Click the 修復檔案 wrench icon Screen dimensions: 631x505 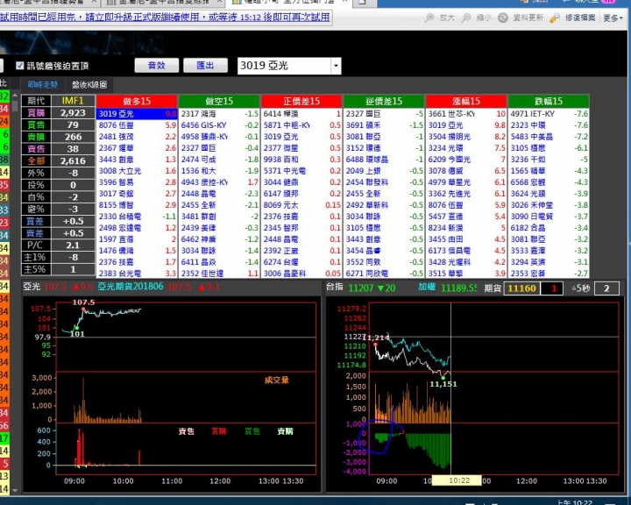pyautogui.click(x=555, y=18)
